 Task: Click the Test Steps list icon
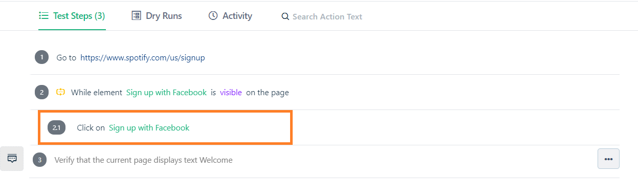[44, 16]
